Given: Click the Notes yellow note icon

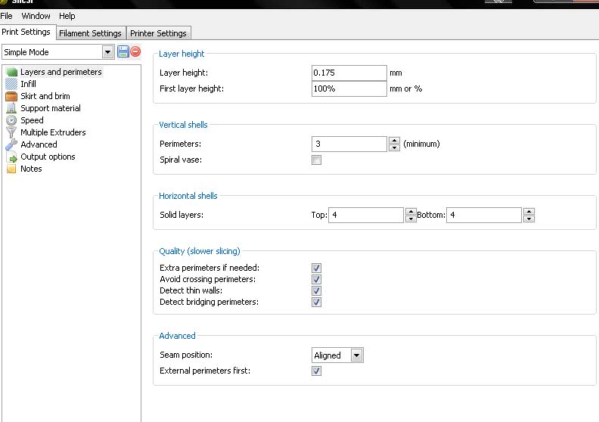Looking at the screenshot, I should [x=11, y=169].
